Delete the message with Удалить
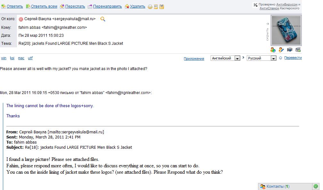The height and width of the screenshot is (190, 323). (x=138, y=6)
